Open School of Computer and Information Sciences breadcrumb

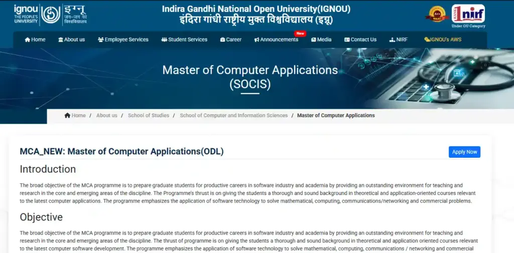[x=233, y=115]
